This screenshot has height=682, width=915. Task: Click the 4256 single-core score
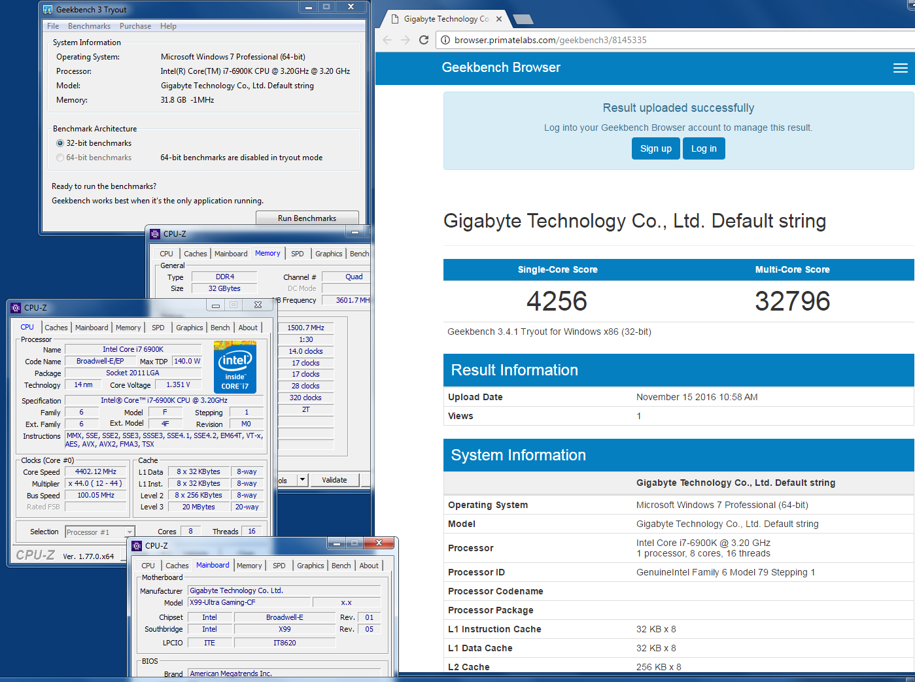557,301
